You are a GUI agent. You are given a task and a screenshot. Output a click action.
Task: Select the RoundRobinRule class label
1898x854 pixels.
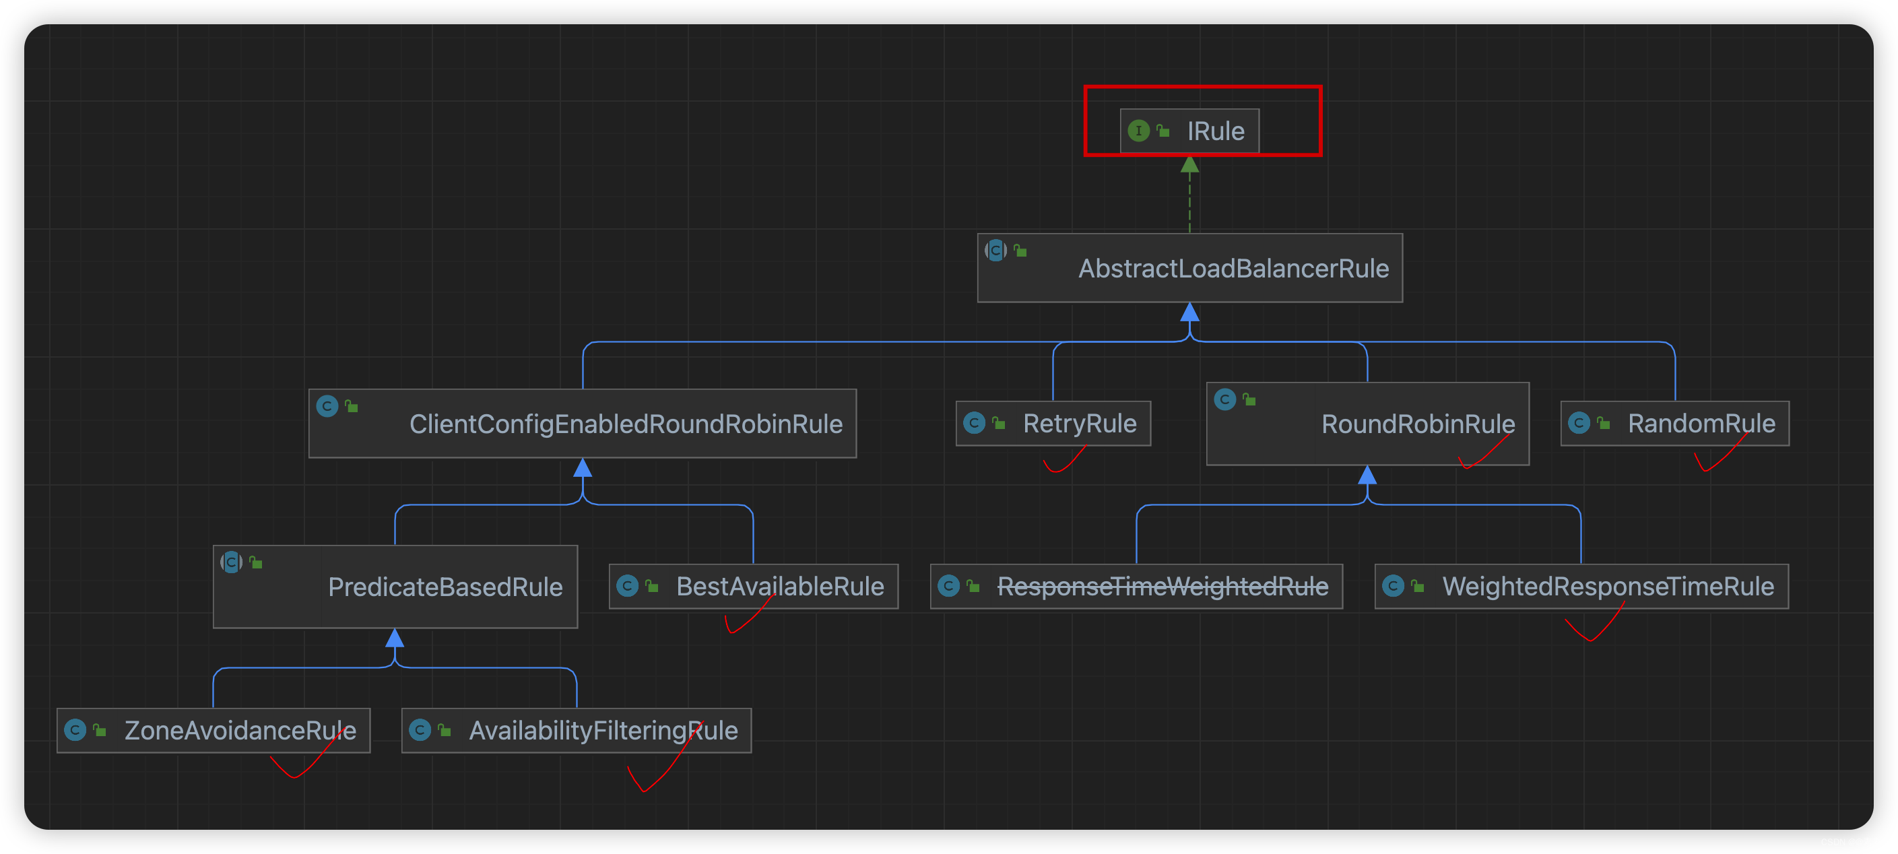1418,424
